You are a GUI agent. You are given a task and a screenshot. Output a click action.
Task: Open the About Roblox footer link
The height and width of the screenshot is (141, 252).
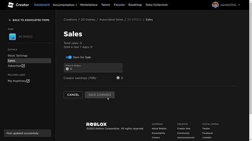click(x=159, y=128)
